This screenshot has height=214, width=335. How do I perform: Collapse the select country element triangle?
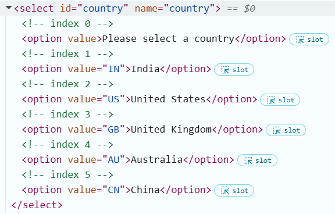[9, 8]
